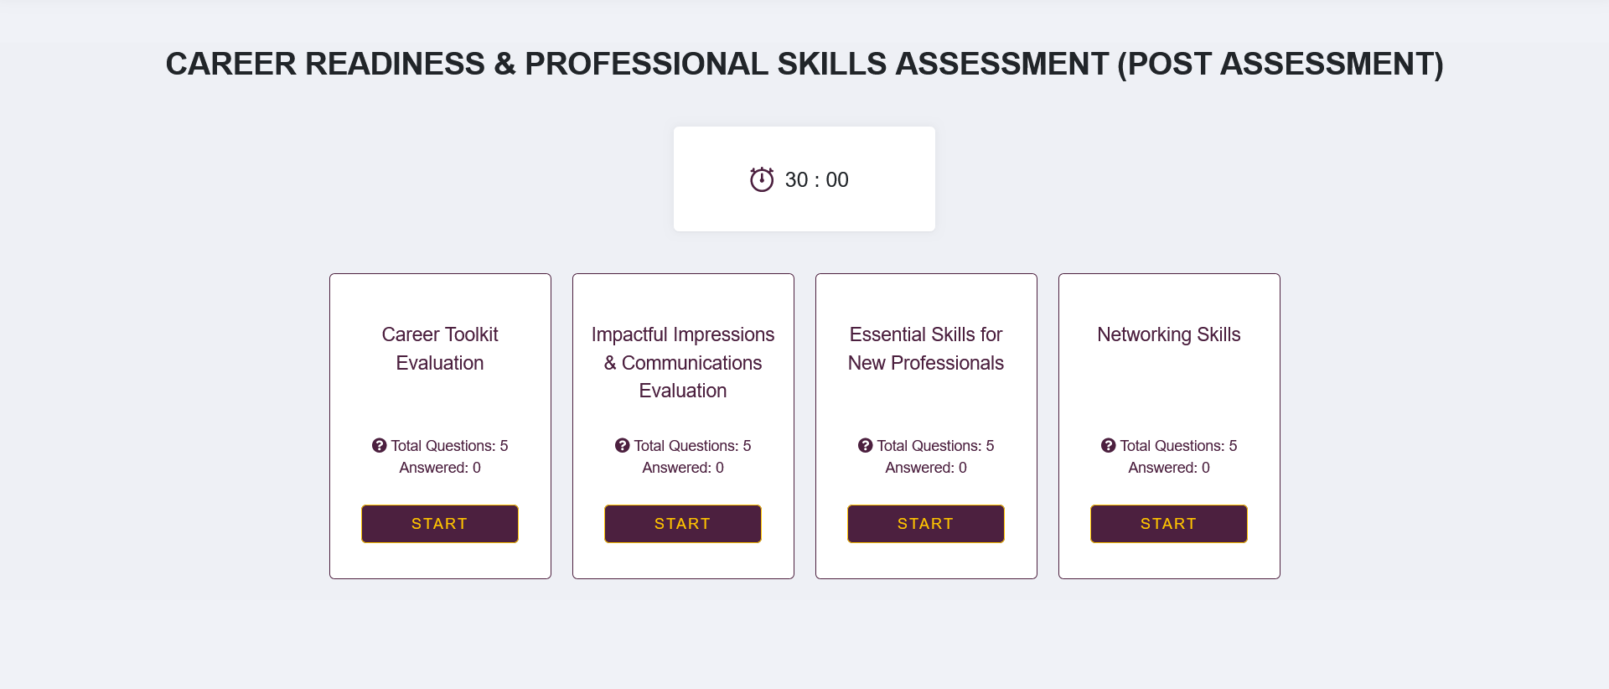This screenshot has height=689, width=1609.
Task: Select the Career Toolkit Evaluation title
Action: click(x=440, y=349)
